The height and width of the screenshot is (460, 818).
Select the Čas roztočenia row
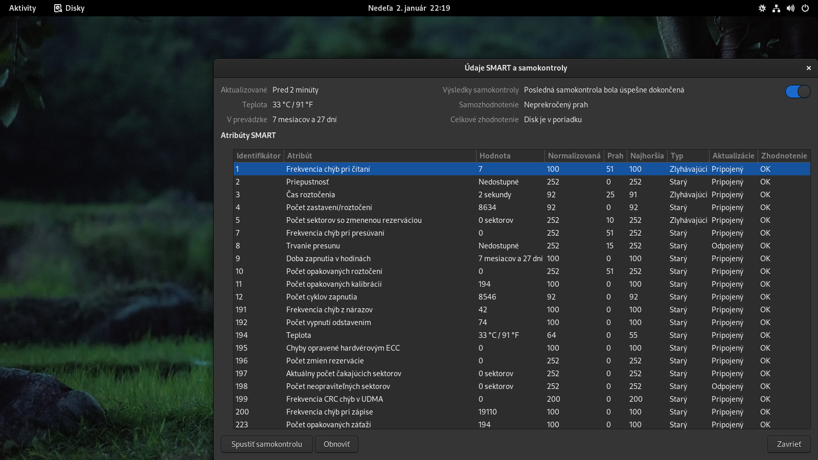310,195
